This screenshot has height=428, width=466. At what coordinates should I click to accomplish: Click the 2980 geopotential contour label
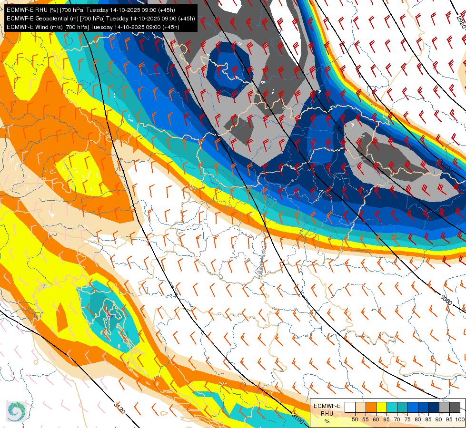460,23
